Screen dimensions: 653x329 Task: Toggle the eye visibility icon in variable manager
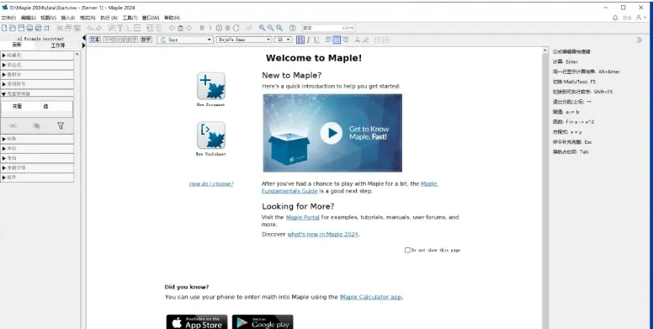click(x=37, y=125)
